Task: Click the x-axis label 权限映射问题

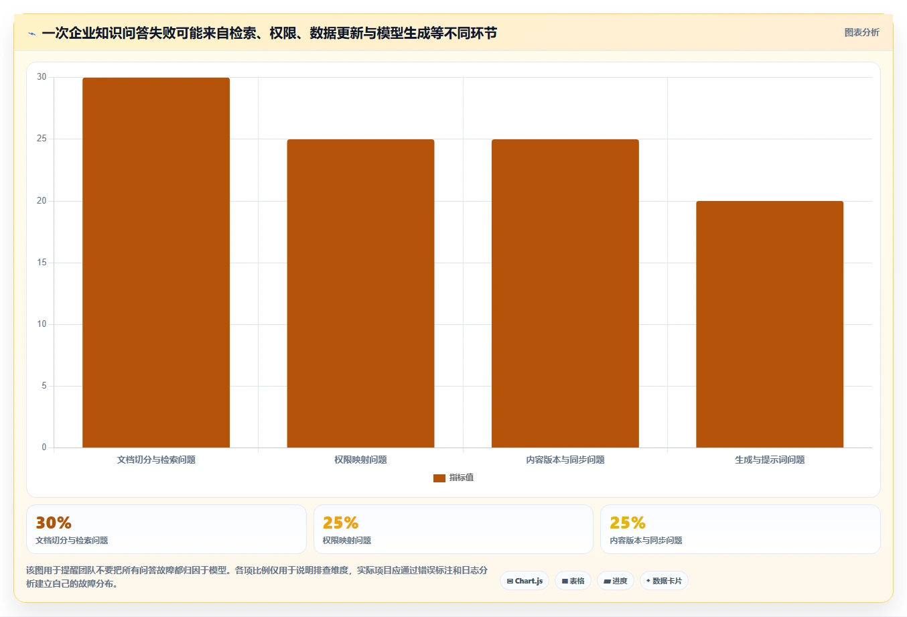Action: (360, 460)
